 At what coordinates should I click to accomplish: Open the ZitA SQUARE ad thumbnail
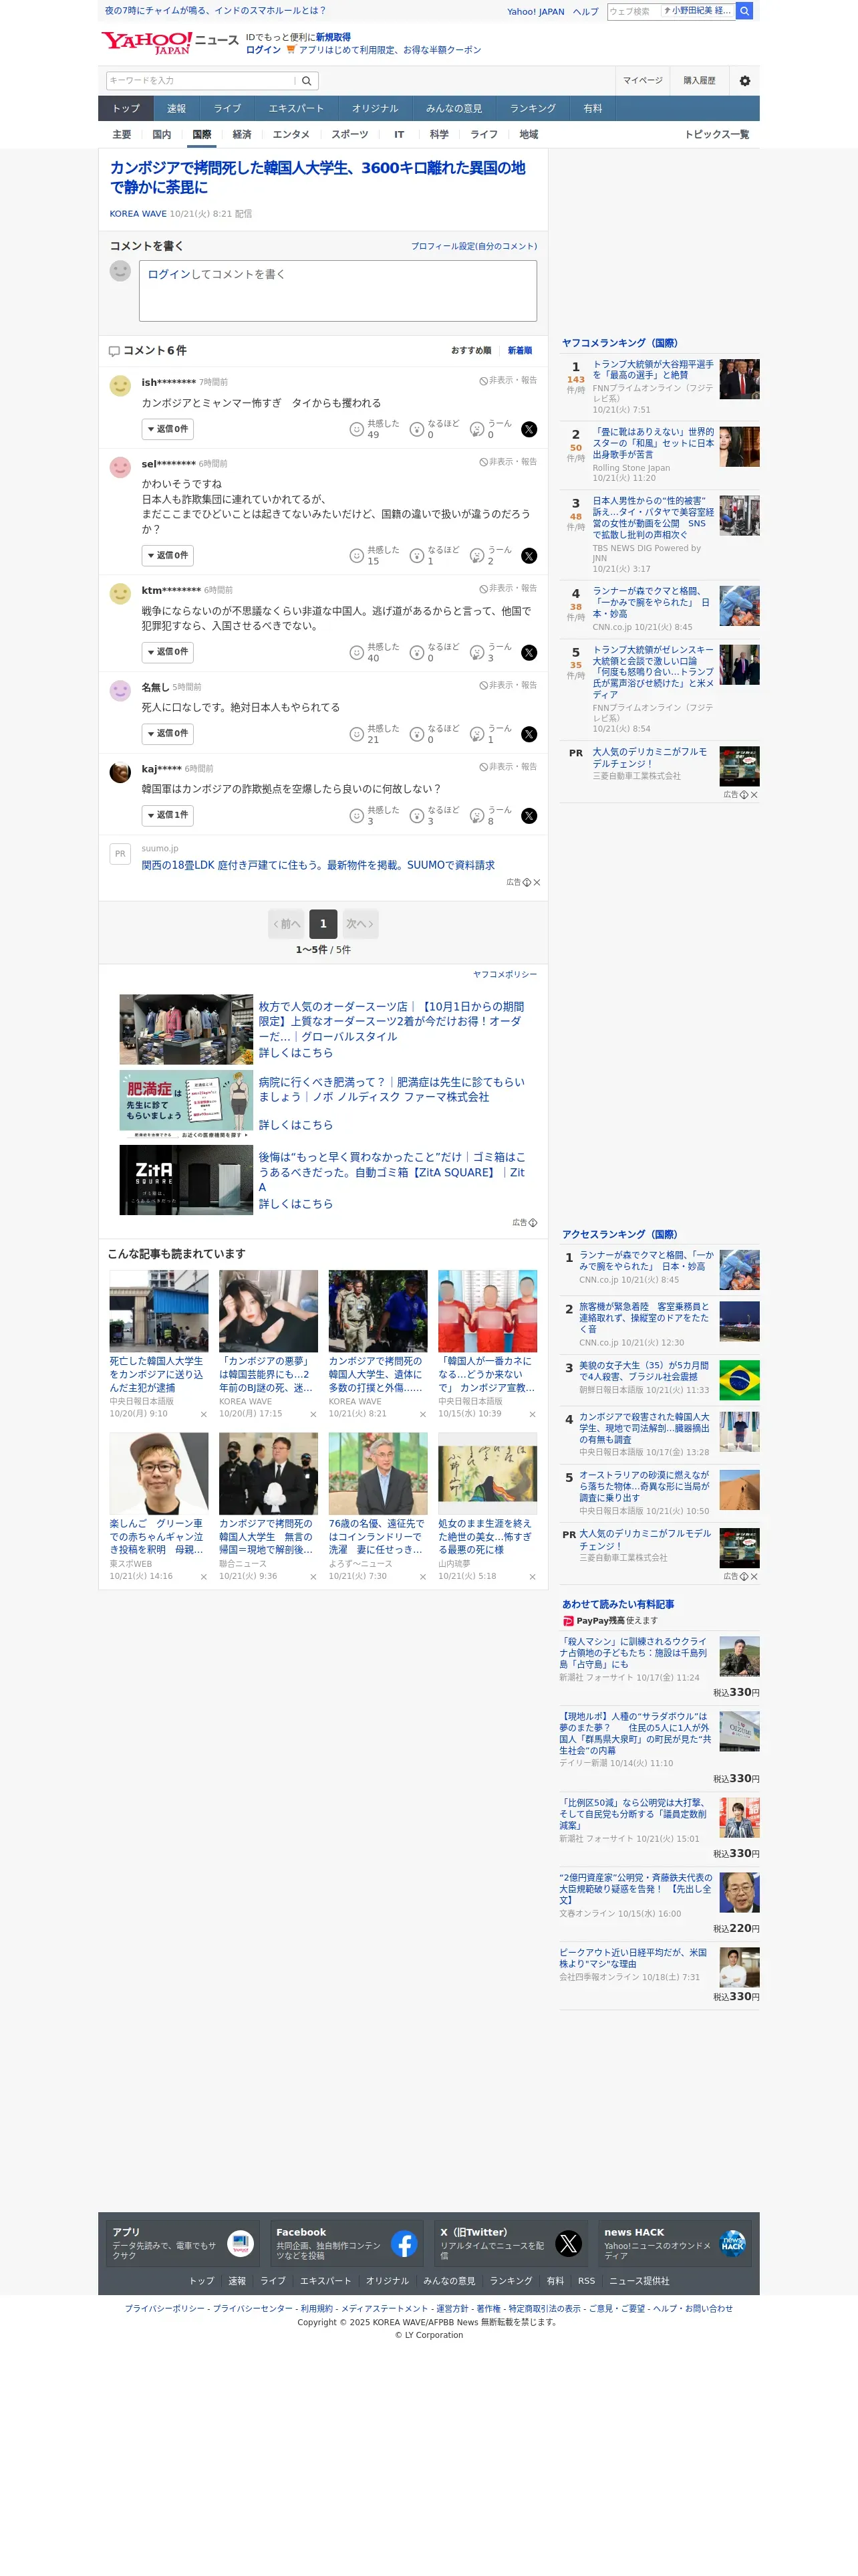186,1181
